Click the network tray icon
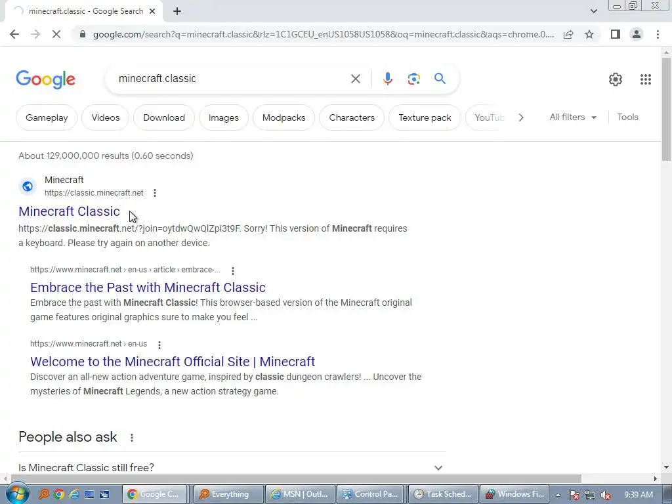The image size is (672, 504). [590, 495]
